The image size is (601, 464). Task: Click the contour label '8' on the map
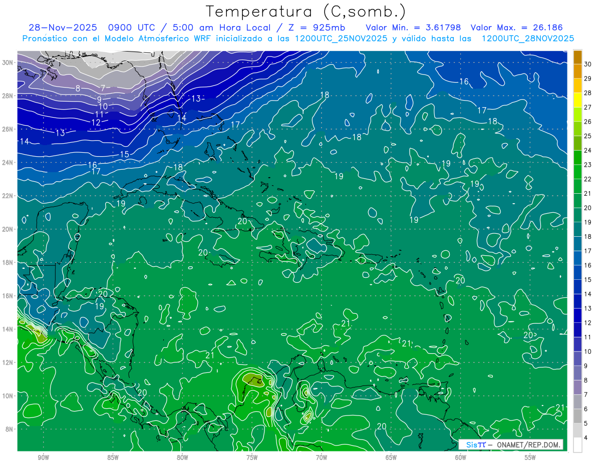pos(78,89)
